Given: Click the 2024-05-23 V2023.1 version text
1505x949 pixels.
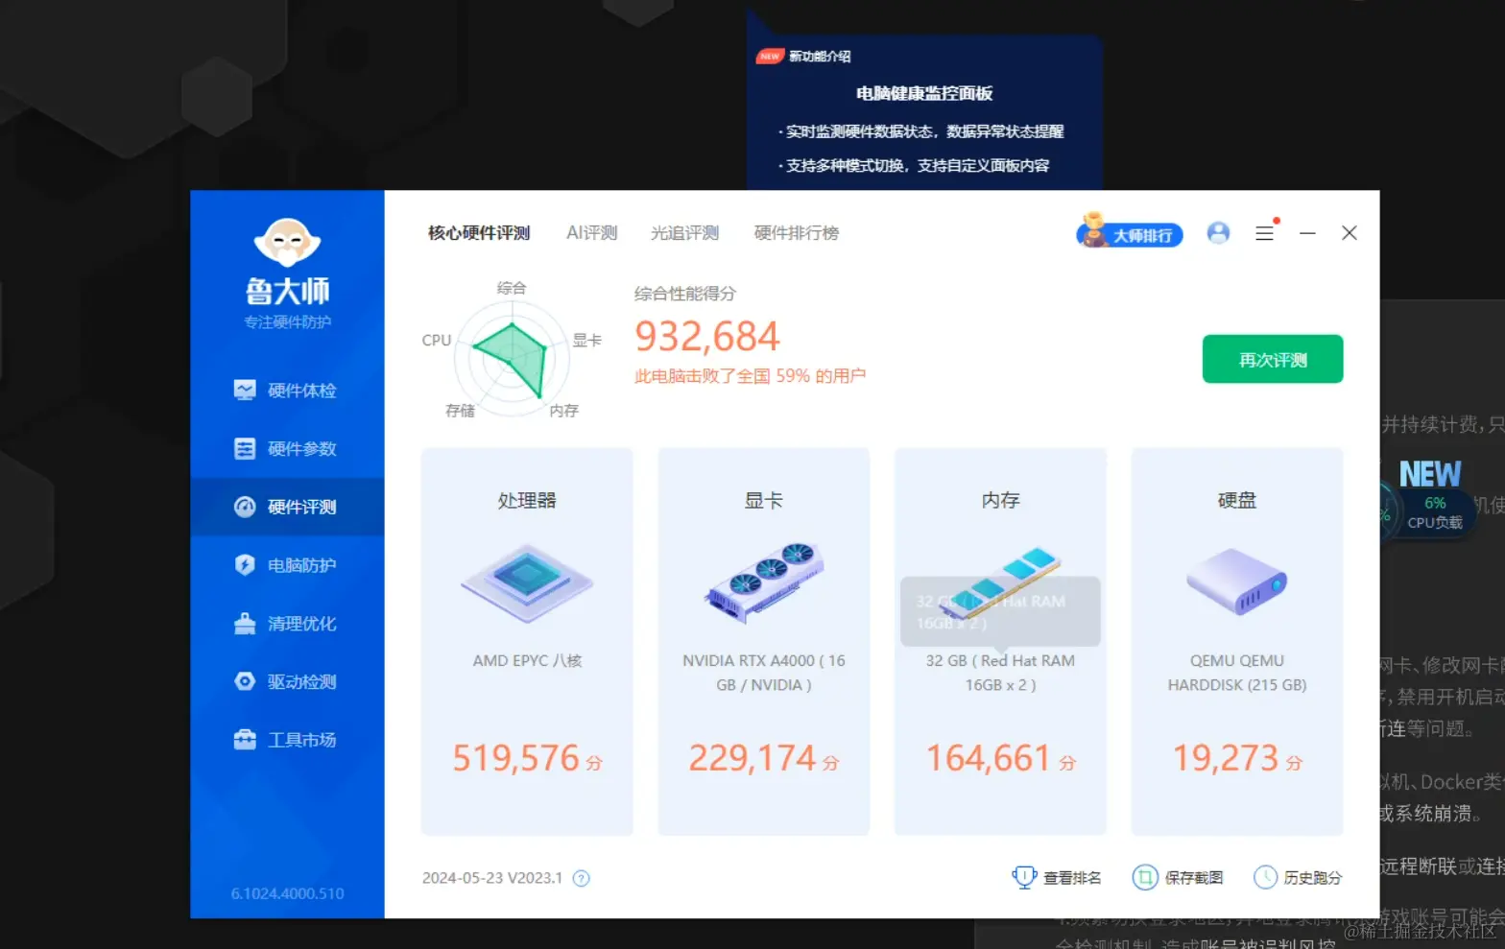Looking at the screenshot, I should pyautogui.click(x=492, y=878).
